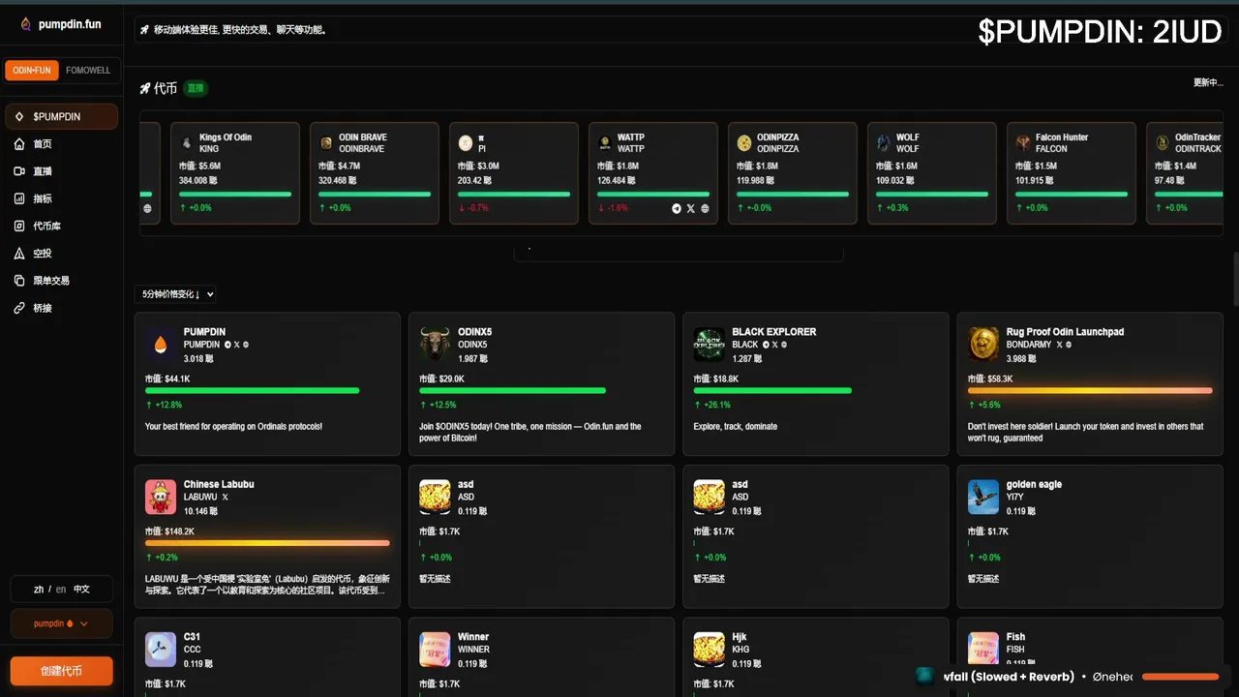Viewport: 1239px width, 697px height.
Task: Open the 直播 live camera icon
Action: click(19, 171)
